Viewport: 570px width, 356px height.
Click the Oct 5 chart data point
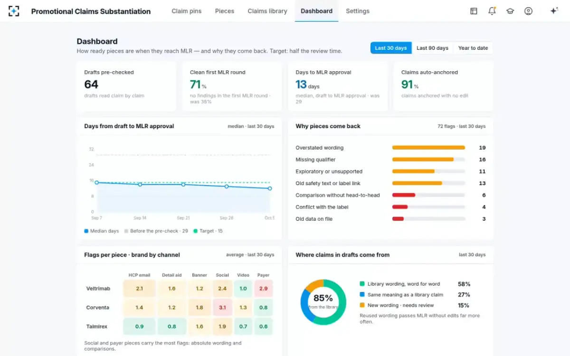[x=270, y=188]
